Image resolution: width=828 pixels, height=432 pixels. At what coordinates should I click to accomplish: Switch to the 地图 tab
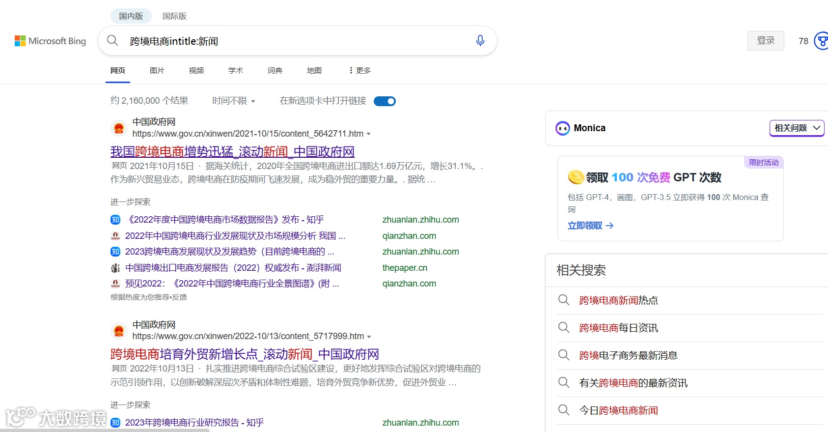(314, 71)
